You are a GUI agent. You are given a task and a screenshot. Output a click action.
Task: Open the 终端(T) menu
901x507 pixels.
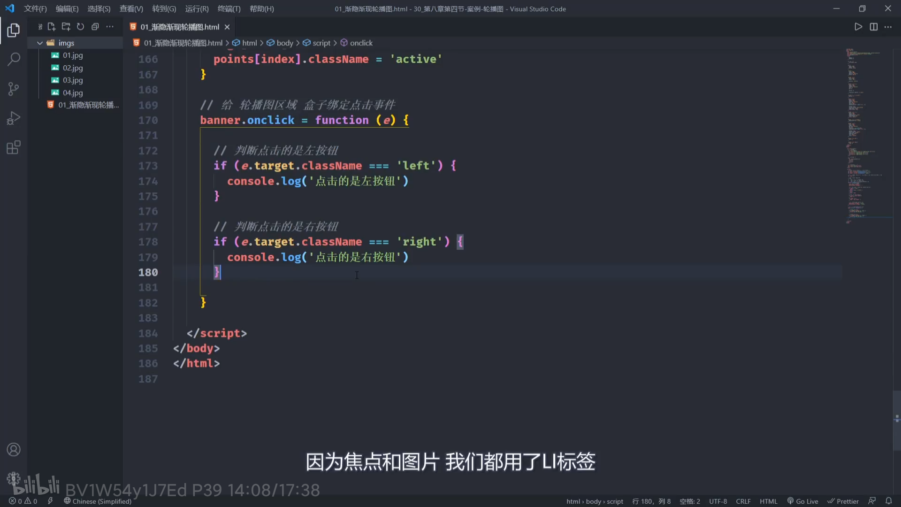point(229,8)
